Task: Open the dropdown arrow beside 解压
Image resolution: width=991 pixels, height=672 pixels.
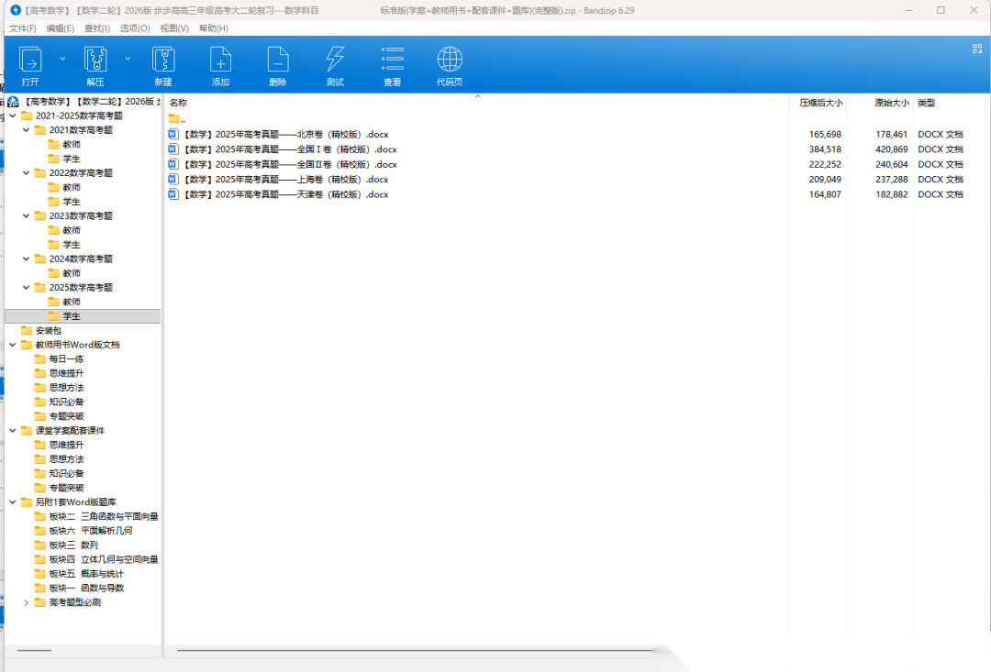Action: tap(128, 58)
